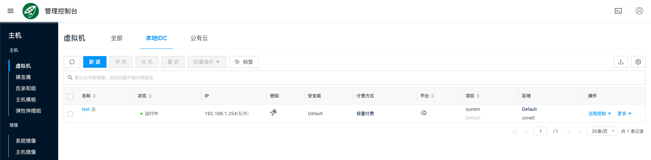Click the green logo icon
The image size is (651, 160).
point(31,11)
